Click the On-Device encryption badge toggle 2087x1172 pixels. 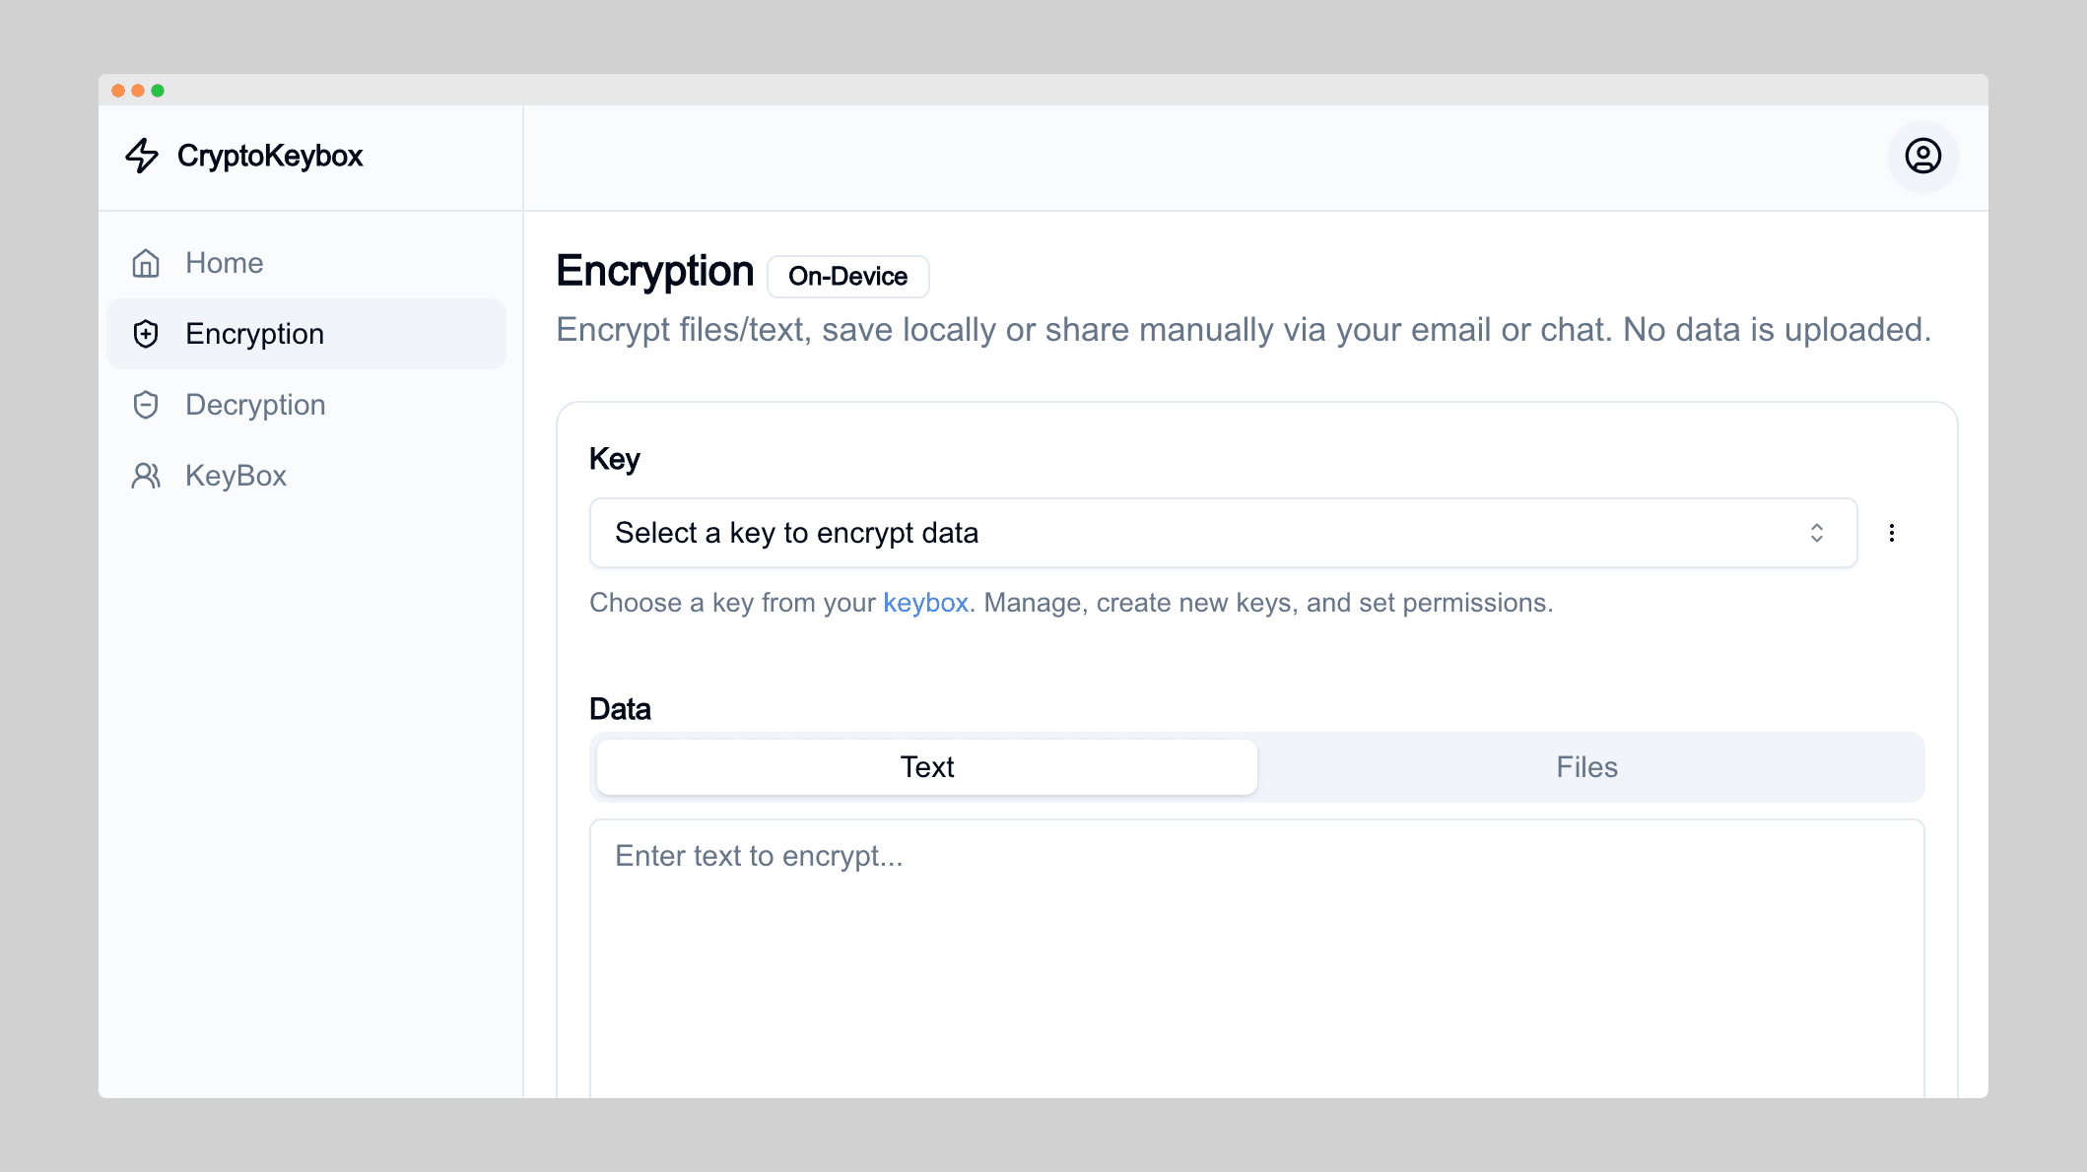coord(848,275)
